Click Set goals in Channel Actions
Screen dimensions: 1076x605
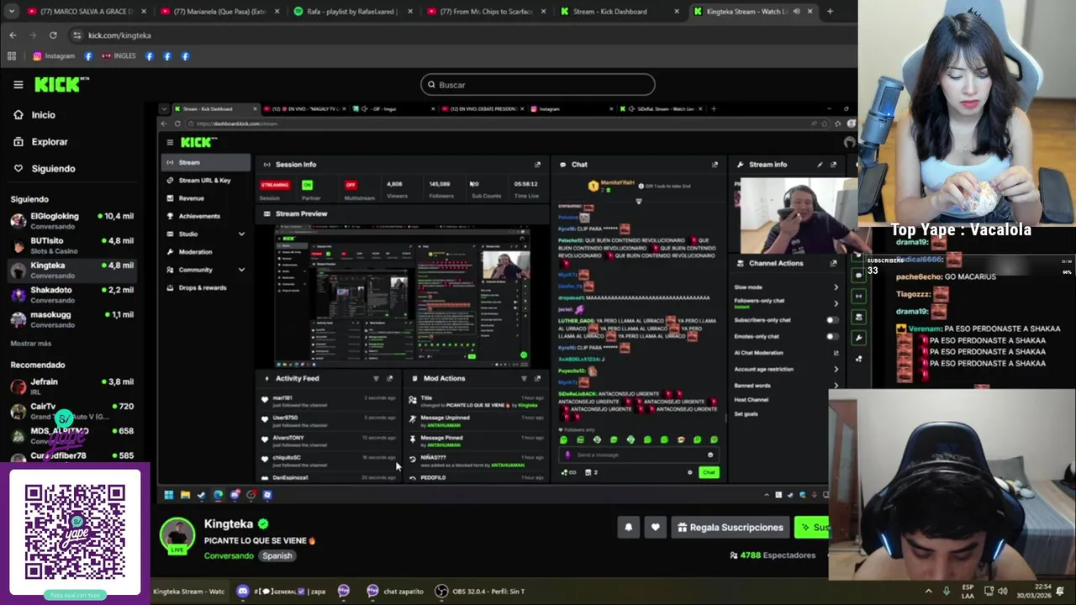coord(746,413)
